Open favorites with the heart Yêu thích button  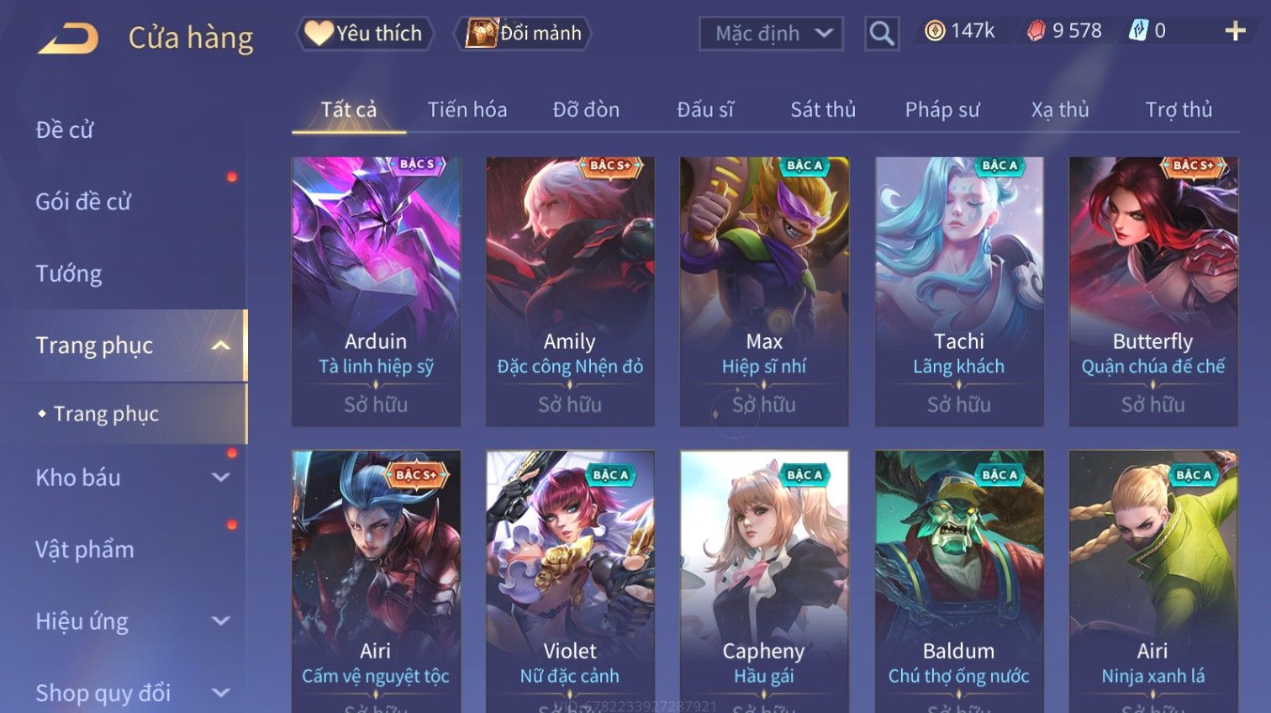[364, 34]
